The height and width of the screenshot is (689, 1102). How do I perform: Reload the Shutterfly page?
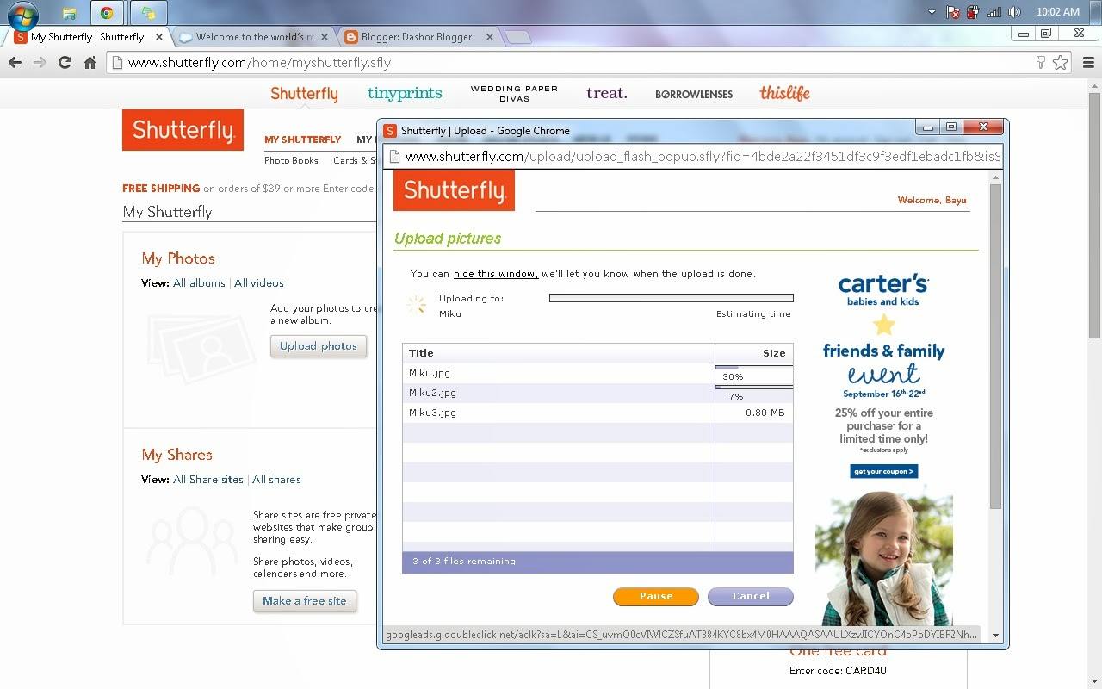[65, 62]
